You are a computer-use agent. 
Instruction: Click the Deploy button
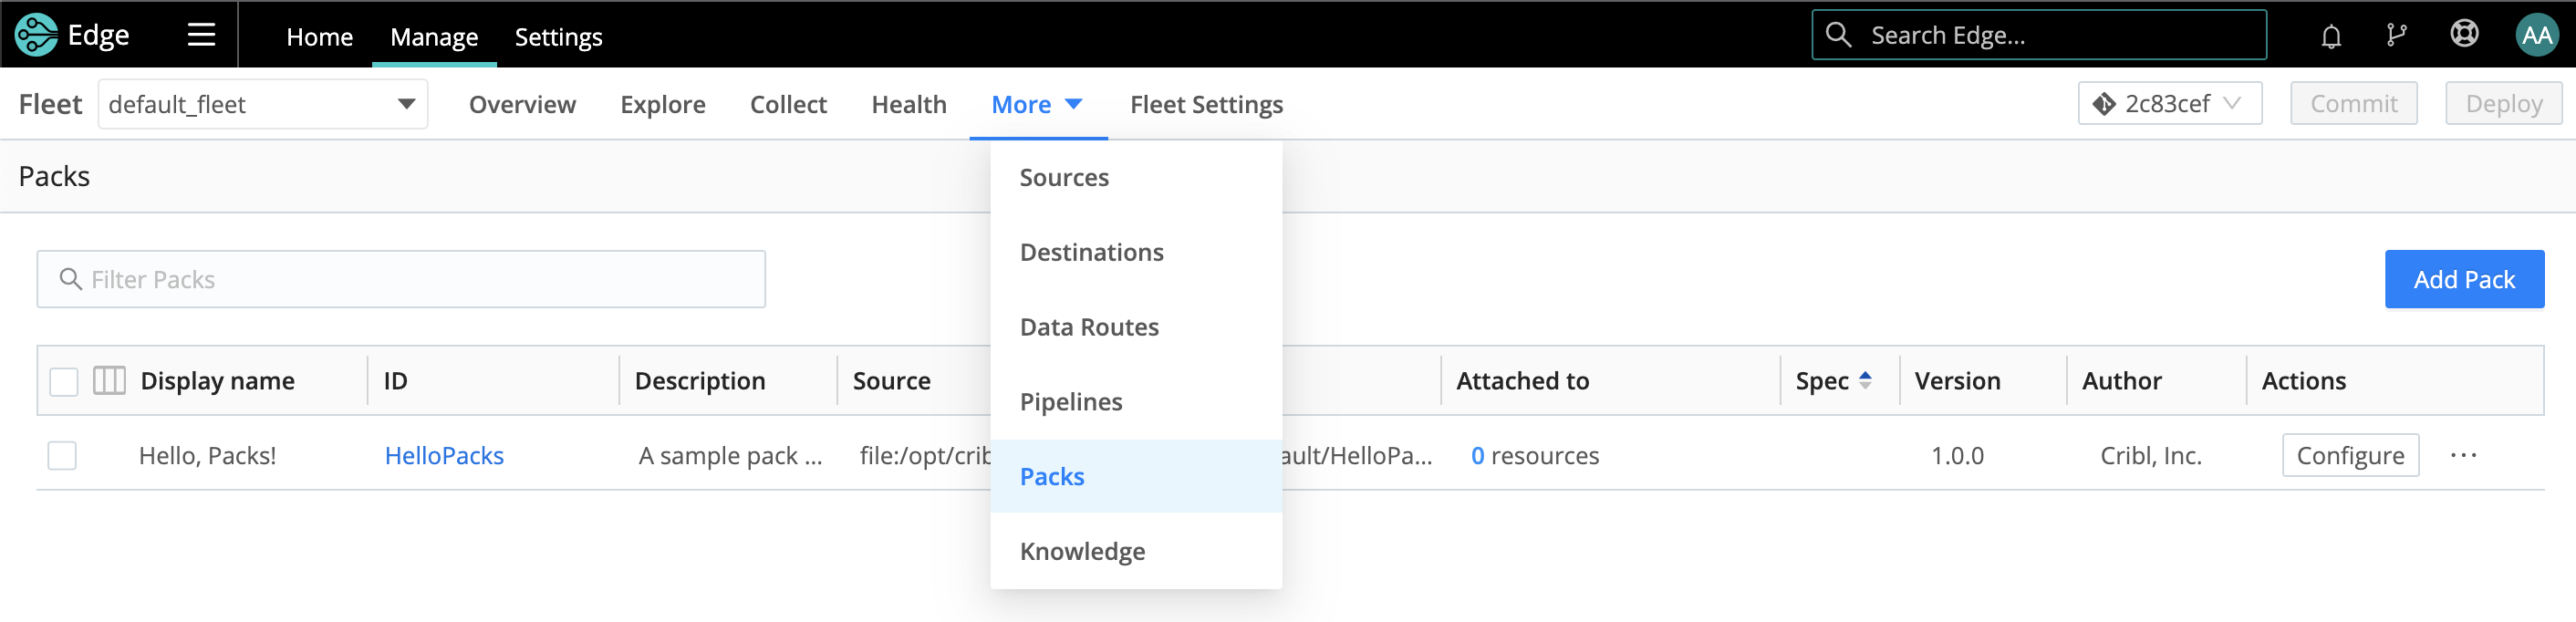2504,103
